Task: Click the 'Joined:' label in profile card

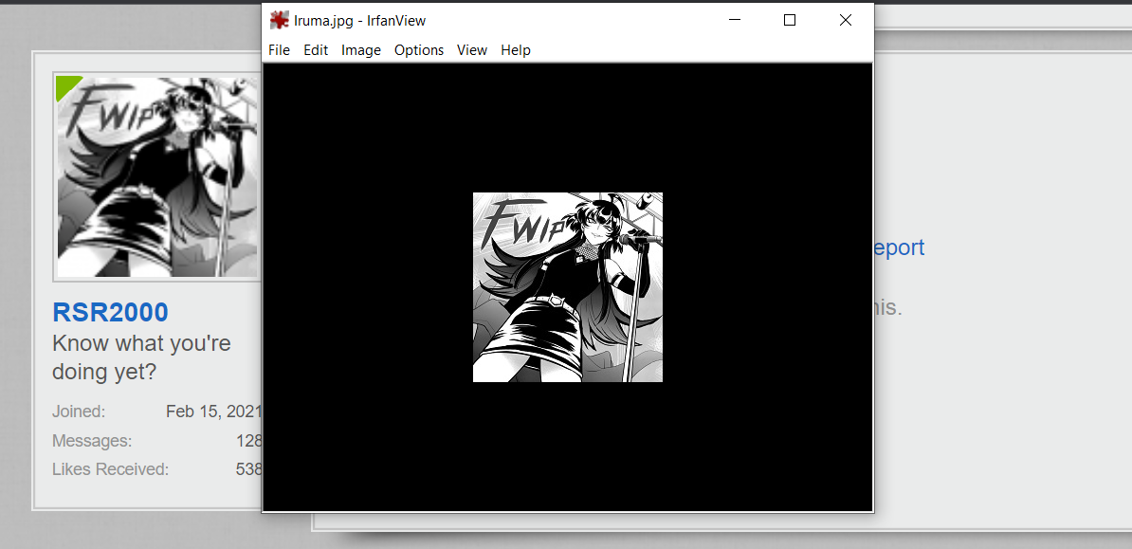Action: click(79, 412)
